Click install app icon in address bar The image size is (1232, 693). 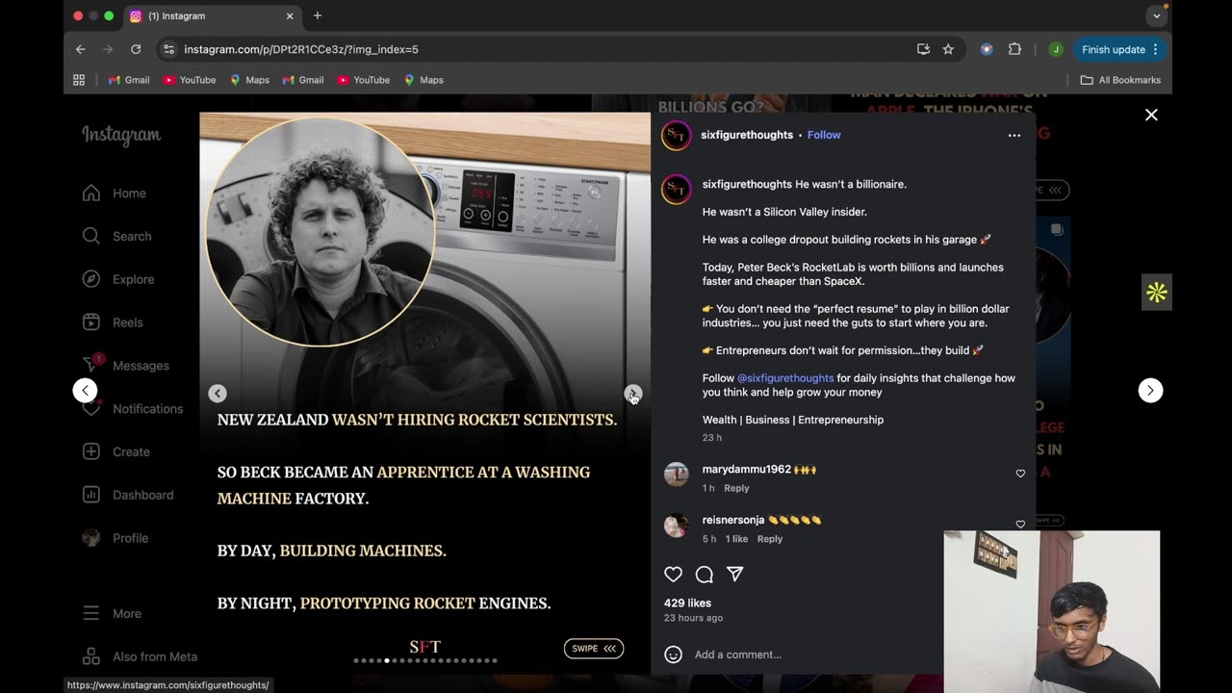click(x=923, y=49)
